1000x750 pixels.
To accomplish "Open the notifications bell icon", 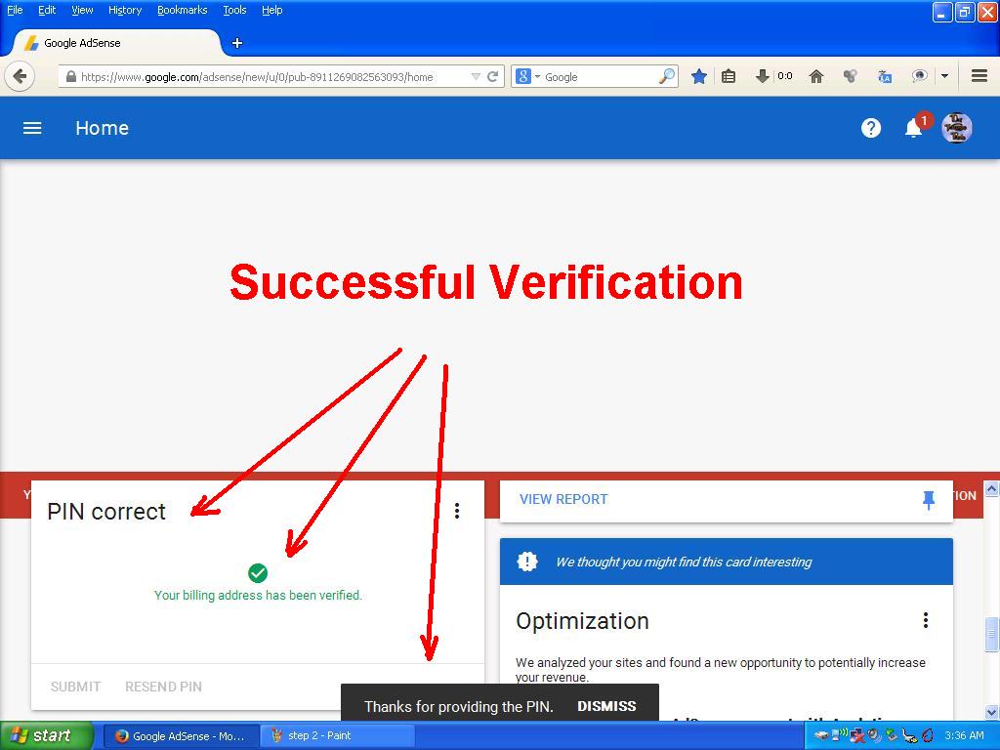I will [913, 128].
